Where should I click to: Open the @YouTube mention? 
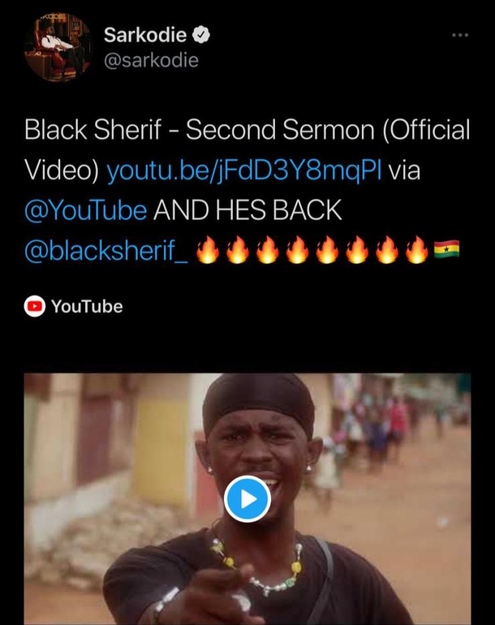pos(86,210)
